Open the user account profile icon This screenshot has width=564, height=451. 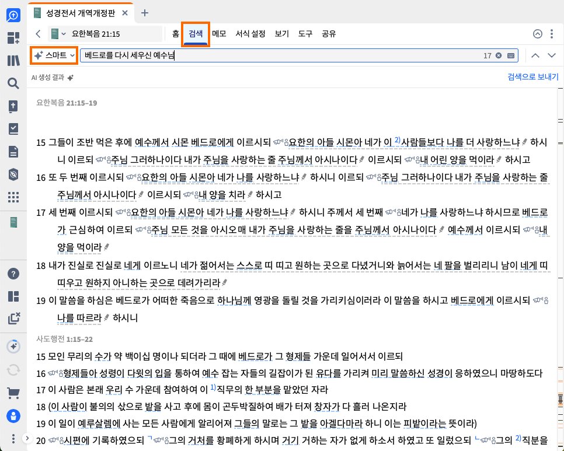click(13, 416)
